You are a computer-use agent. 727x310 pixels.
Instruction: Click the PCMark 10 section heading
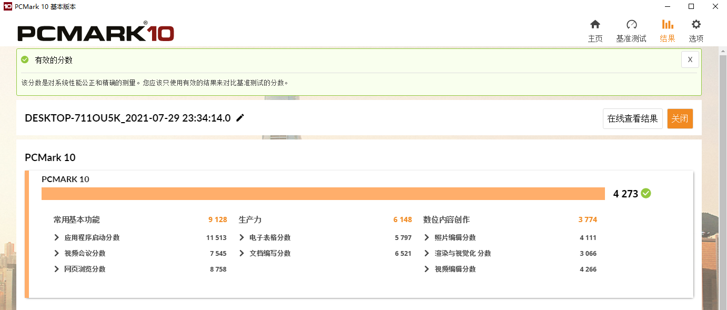click(x=50, y=157)
